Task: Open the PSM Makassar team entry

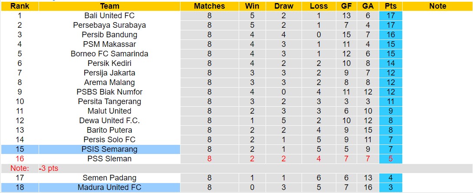Action: click(109, 44)
